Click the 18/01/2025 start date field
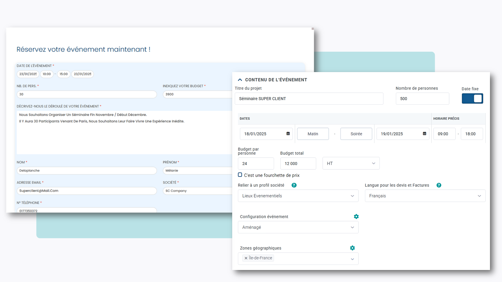 coord(266,134)
